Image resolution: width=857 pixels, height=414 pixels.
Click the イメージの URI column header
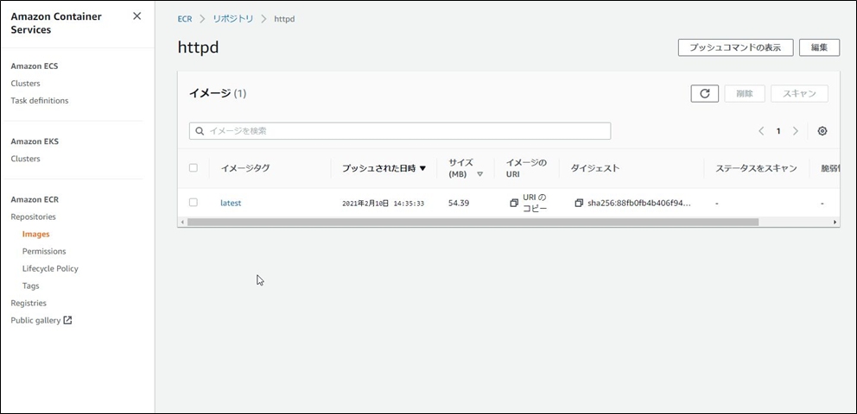pos(526,168)
